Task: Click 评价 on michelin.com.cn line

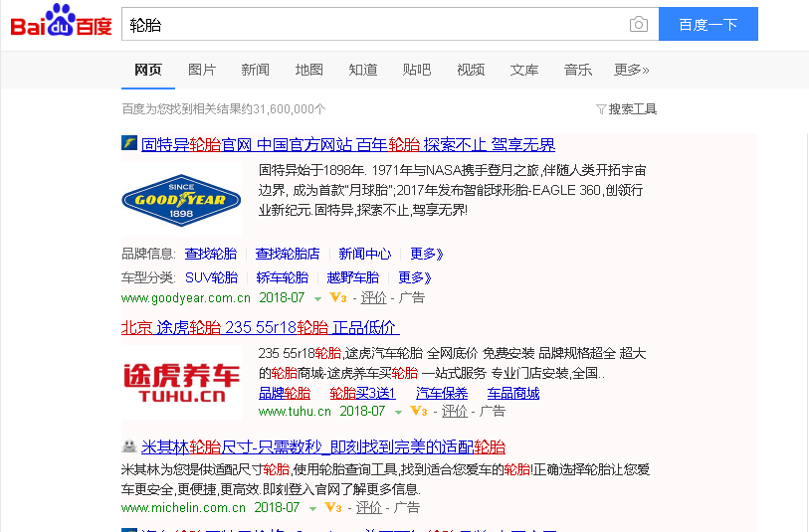Action: point(369,507)
